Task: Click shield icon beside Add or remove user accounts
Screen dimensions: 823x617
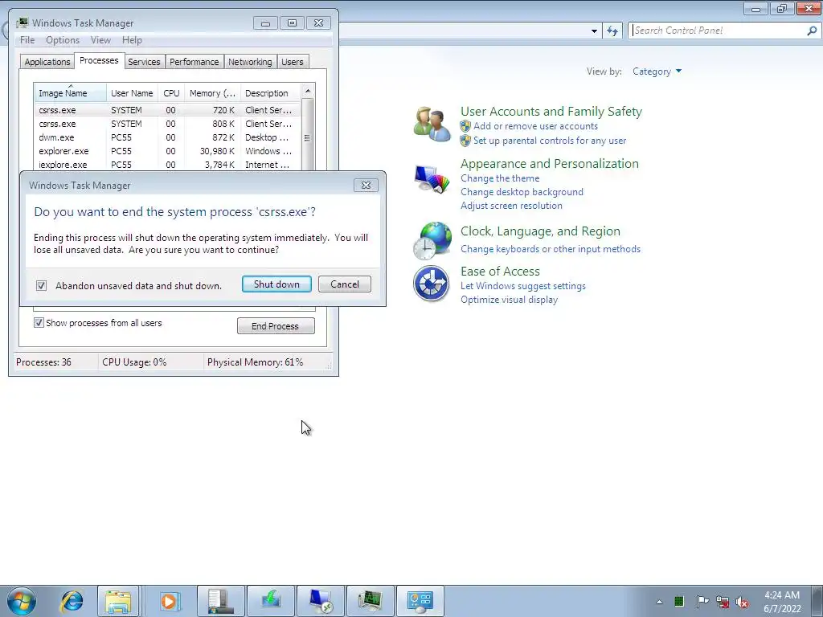Action: click(465, 126)
